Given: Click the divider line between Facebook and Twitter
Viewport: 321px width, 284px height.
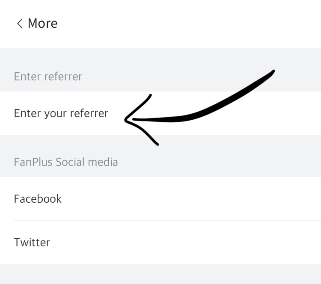Looking at the screenshot, I should (167, 220).
